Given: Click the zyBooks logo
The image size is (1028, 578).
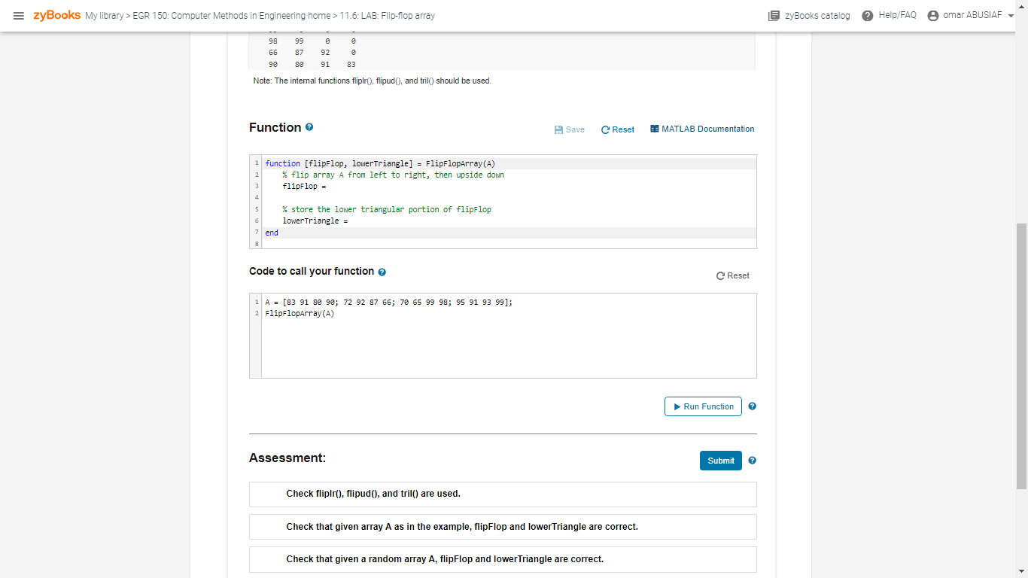Looking at the screenshot, I should [x=55, y=14].
